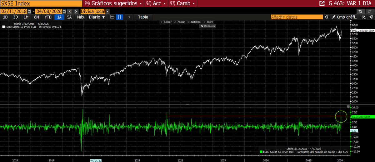Click the 5933.24 EURO STOX price label
The image size is (375, 162).
click(x=362, y=31)
